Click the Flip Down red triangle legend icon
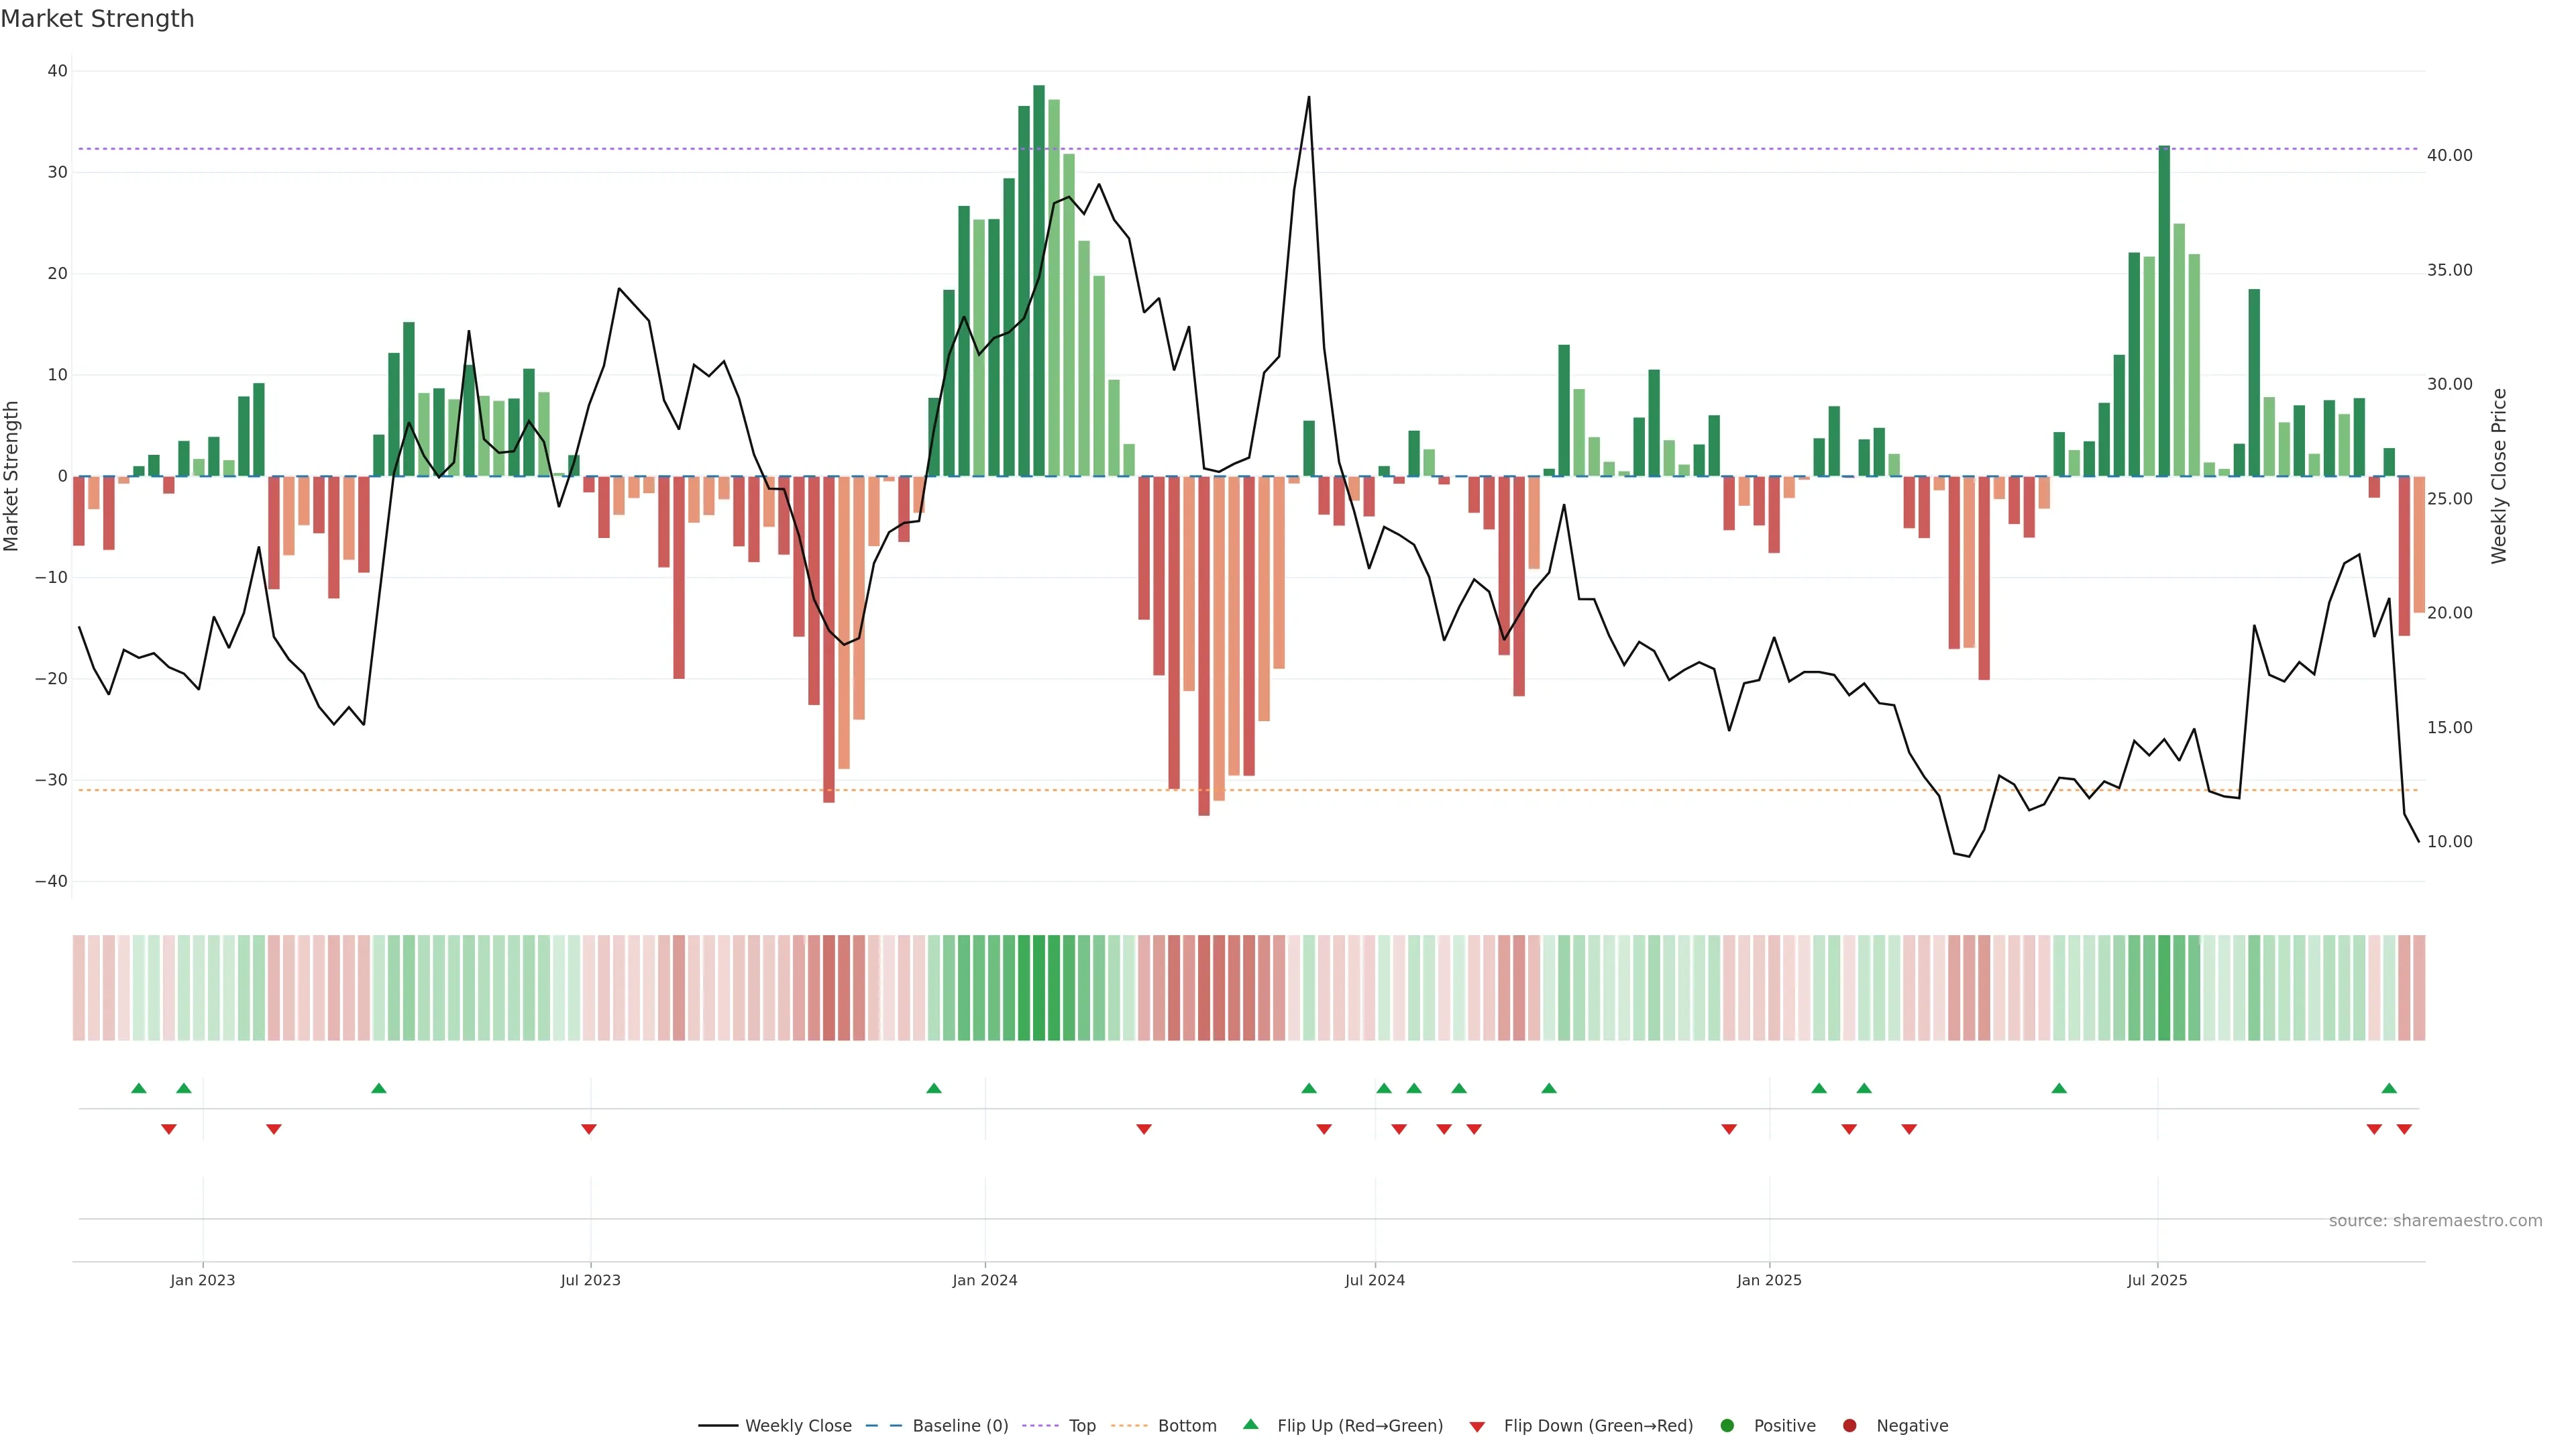This screenshot has height=1449, width=2576. (1476, 1426)
